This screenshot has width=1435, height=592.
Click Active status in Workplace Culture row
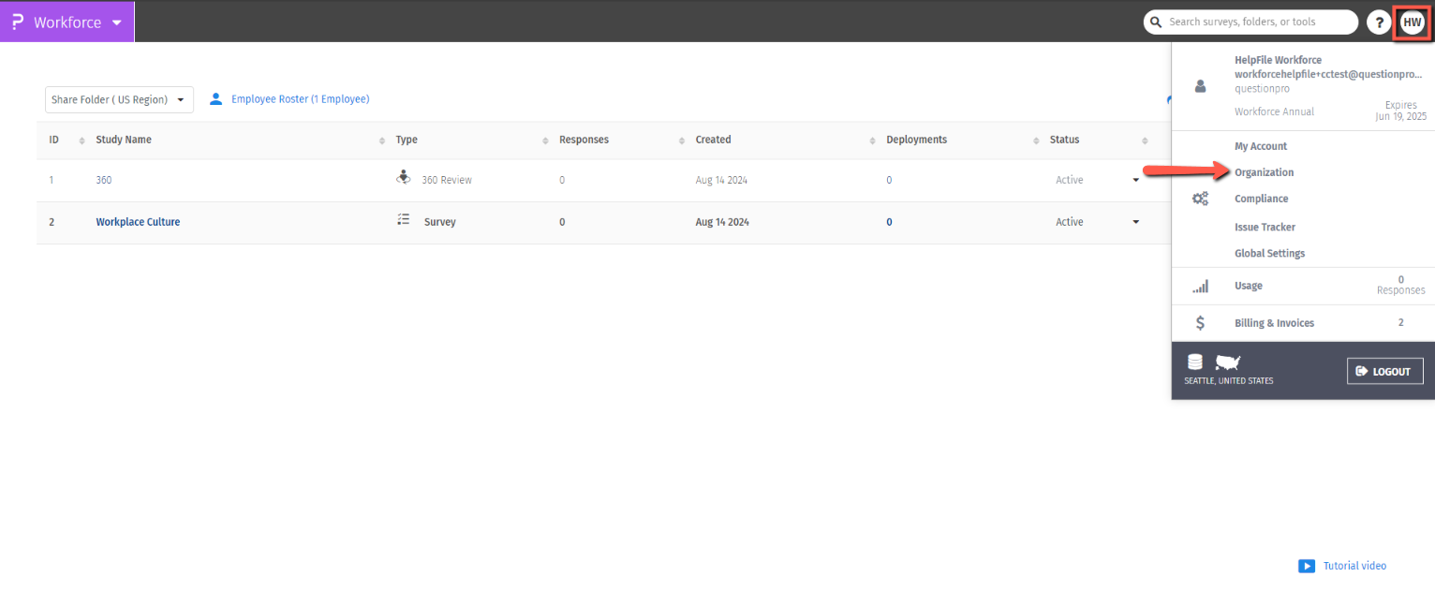click(1070, 222)
